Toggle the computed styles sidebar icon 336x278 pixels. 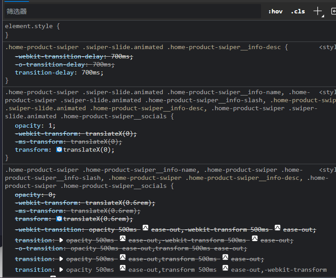click(333, 12)
